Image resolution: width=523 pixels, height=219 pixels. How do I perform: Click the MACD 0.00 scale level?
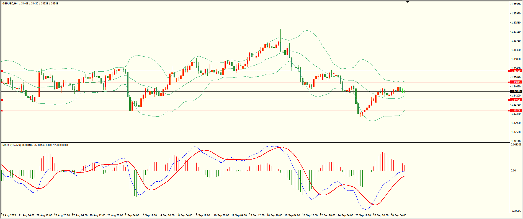coord(513,171)
